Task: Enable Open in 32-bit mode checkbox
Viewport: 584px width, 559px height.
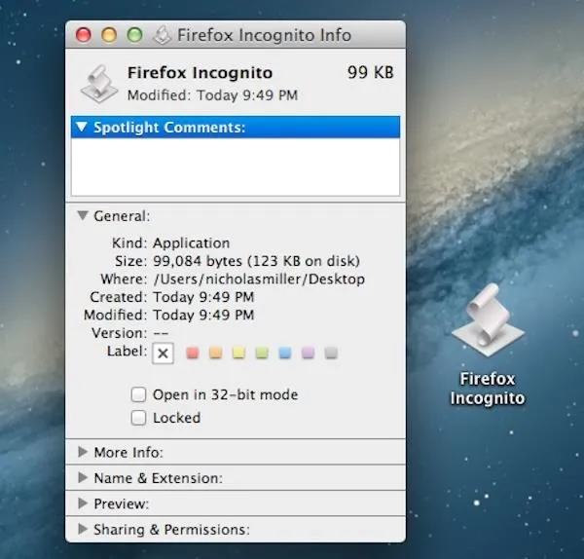Action: [138, 394]
